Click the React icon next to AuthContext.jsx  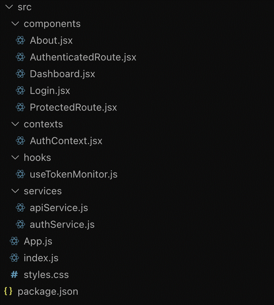click(20, 141)
